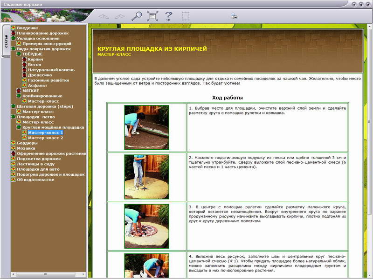
Task: Open the Бордюры article
Action: pos(27,143)
